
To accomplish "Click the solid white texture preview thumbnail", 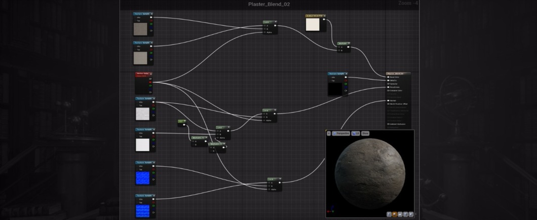I will pyautogui.click(x=142, y=144).
